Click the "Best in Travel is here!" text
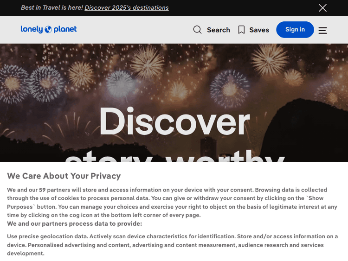Screen dimensions: 348x261 pyautogui.click(x=52, y=7)
